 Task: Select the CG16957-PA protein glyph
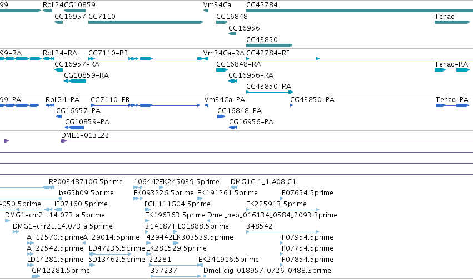[59, 116]
